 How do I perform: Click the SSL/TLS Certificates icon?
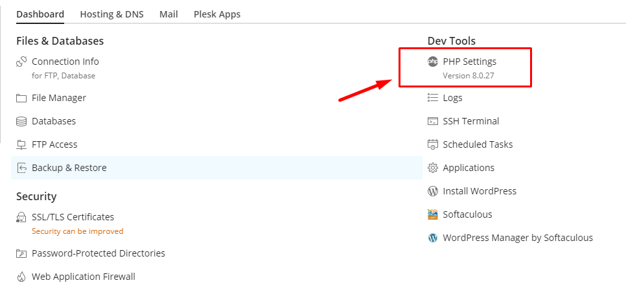tap(21, 217)
